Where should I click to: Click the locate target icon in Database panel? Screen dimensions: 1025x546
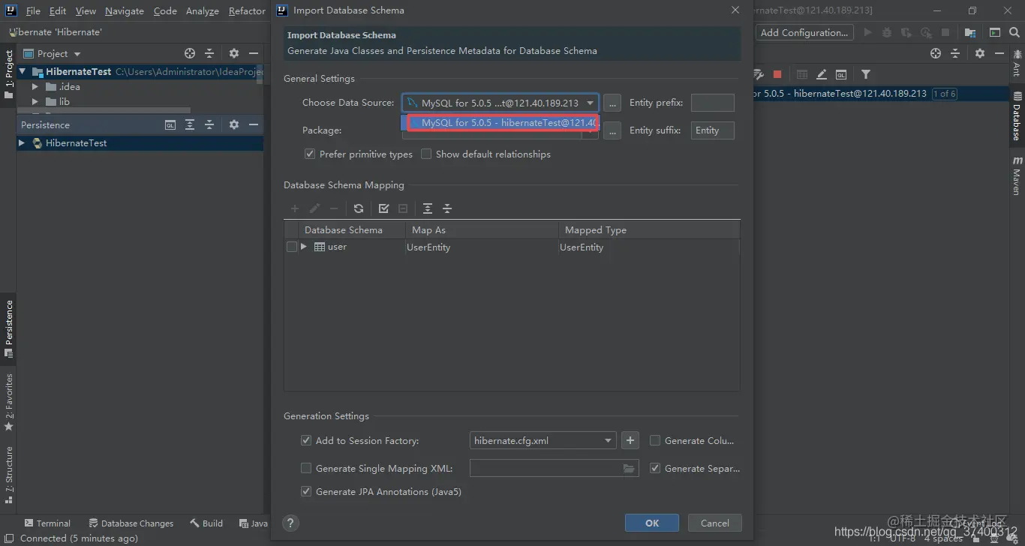pos(936,53)
